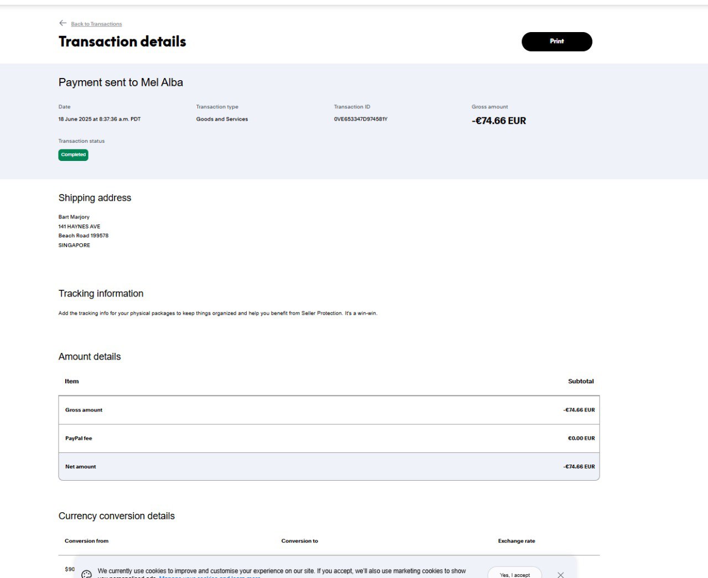Open the Back to Transactions link
Screen dimensions: 708x578
pos(96,24)
